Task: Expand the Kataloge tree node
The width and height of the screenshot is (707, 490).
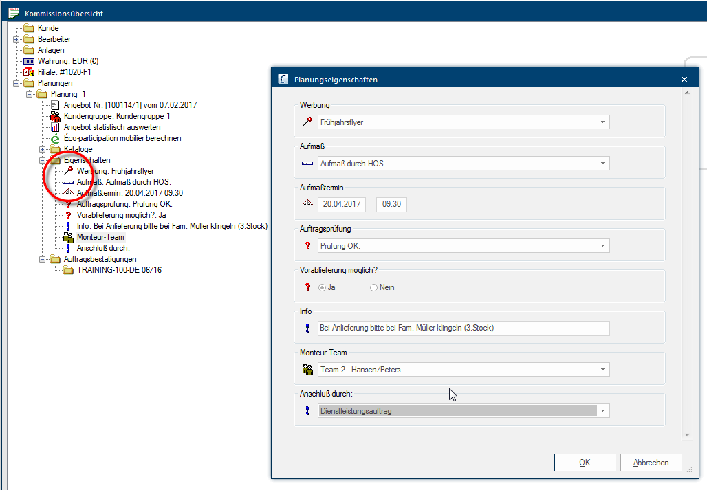Action: 43,149
